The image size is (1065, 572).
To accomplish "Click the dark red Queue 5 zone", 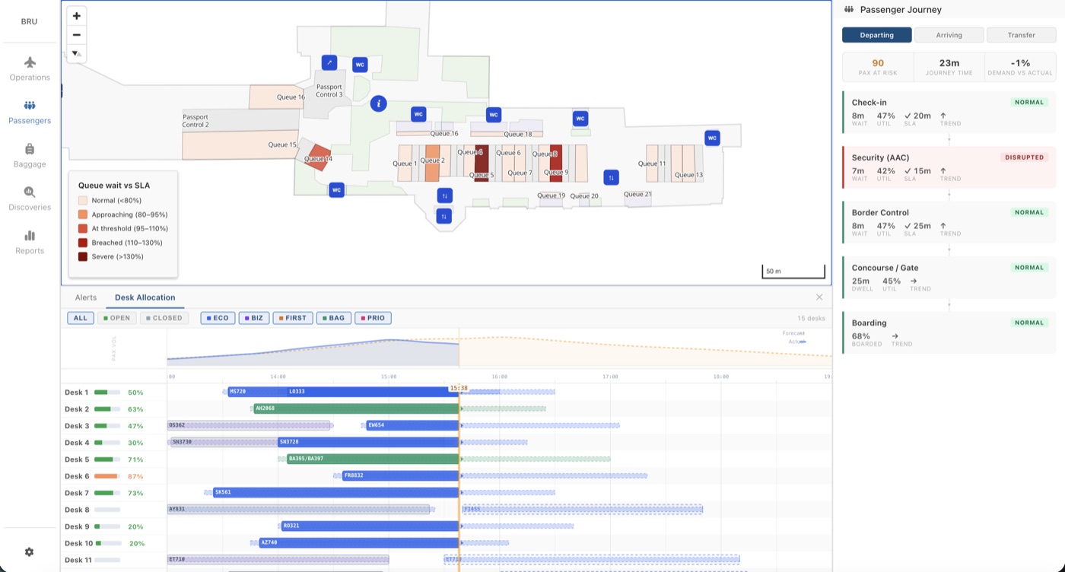I will coord(482,163).
